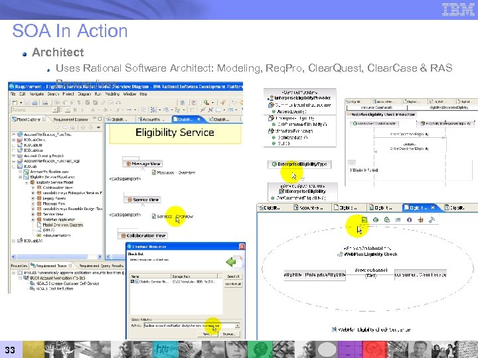Open the Model Explorer view menu arrow

click(98, 127)
